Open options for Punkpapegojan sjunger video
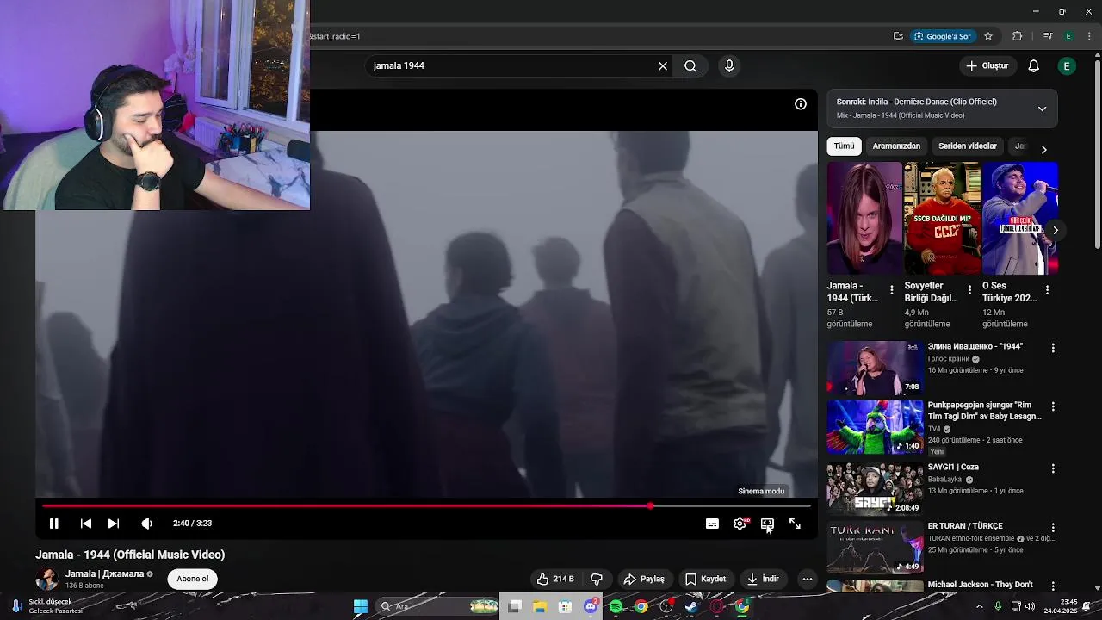 (1052, 406)
